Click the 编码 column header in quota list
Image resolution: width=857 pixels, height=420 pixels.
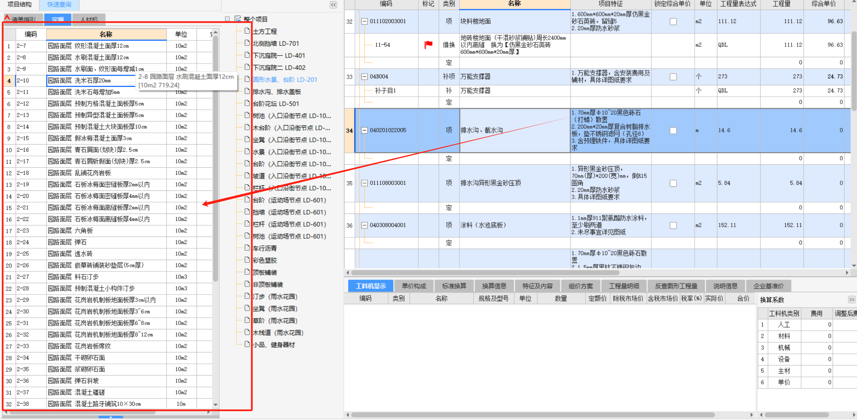[x=31, y=34]
